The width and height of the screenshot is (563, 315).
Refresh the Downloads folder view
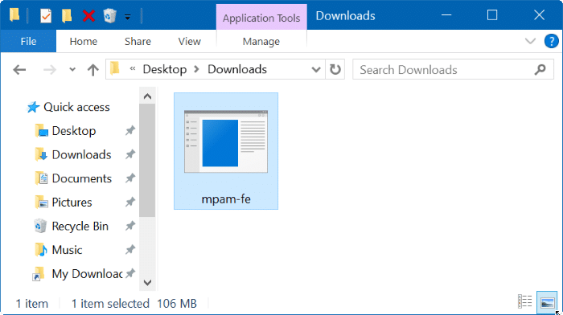click(335, 69)
